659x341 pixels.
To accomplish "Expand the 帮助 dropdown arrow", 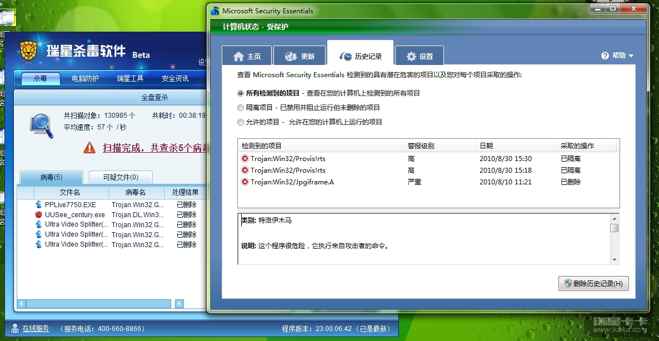I will [631, 56].
